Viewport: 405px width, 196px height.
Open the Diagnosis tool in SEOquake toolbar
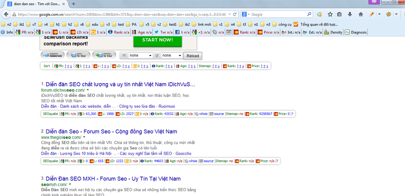(356, 32)
